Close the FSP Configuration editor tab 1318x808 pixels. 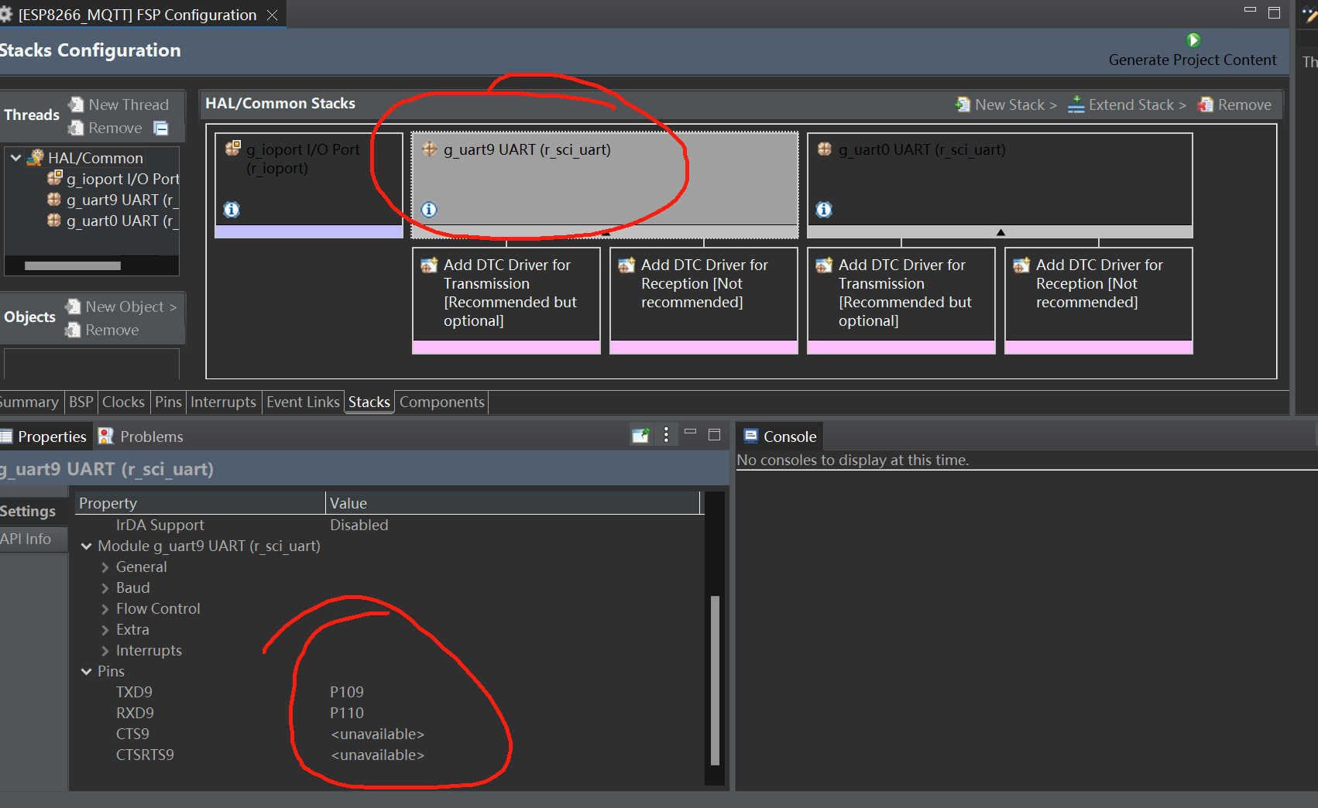click(x=272, y=15)
